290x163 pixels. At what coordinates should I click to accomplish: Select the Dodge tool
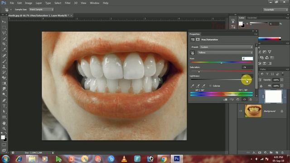[x=4, y=95]
